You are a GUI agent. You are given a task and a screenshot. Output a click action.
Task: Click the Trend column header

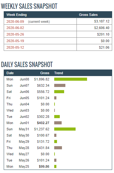[59, 73]
